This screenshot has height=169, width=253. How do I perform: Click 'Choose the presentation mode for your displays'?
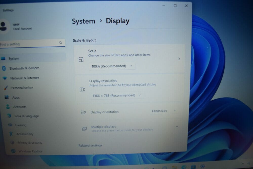(x=122, y=130)
